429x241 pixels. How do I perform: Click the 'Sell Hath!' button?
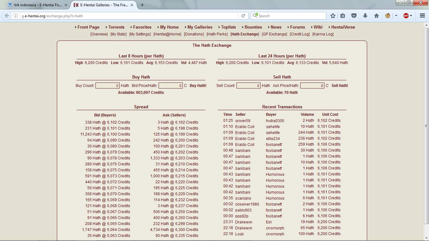340,86
